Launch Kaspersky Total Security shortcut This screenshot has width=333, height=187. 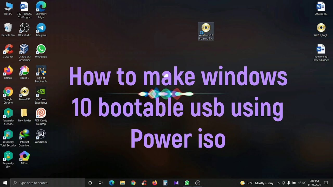pos(8,138)
